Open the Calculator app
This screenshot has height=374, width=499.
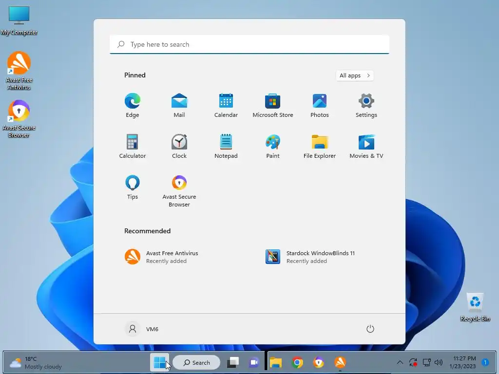(133, 146)
